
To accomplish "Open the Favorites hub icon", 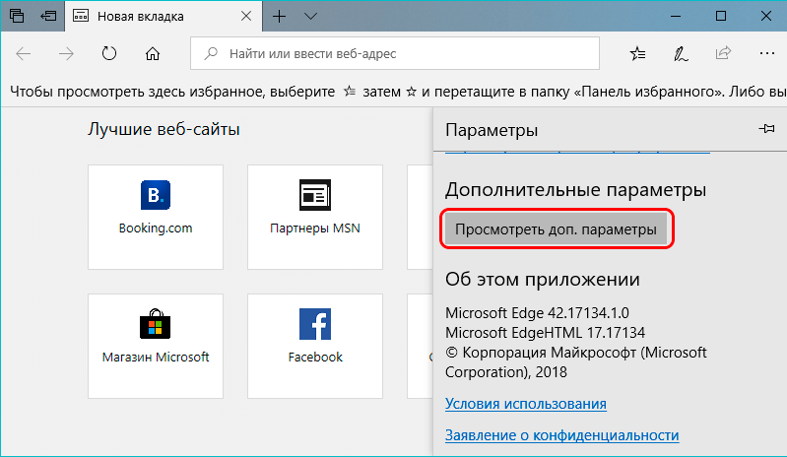I will (x=638, y=53).
